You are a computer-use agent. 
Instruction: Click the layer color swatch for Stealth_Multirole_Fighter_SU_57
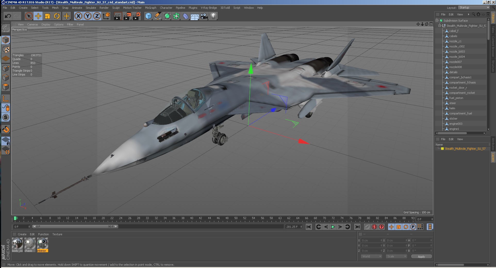coord(442,149)
